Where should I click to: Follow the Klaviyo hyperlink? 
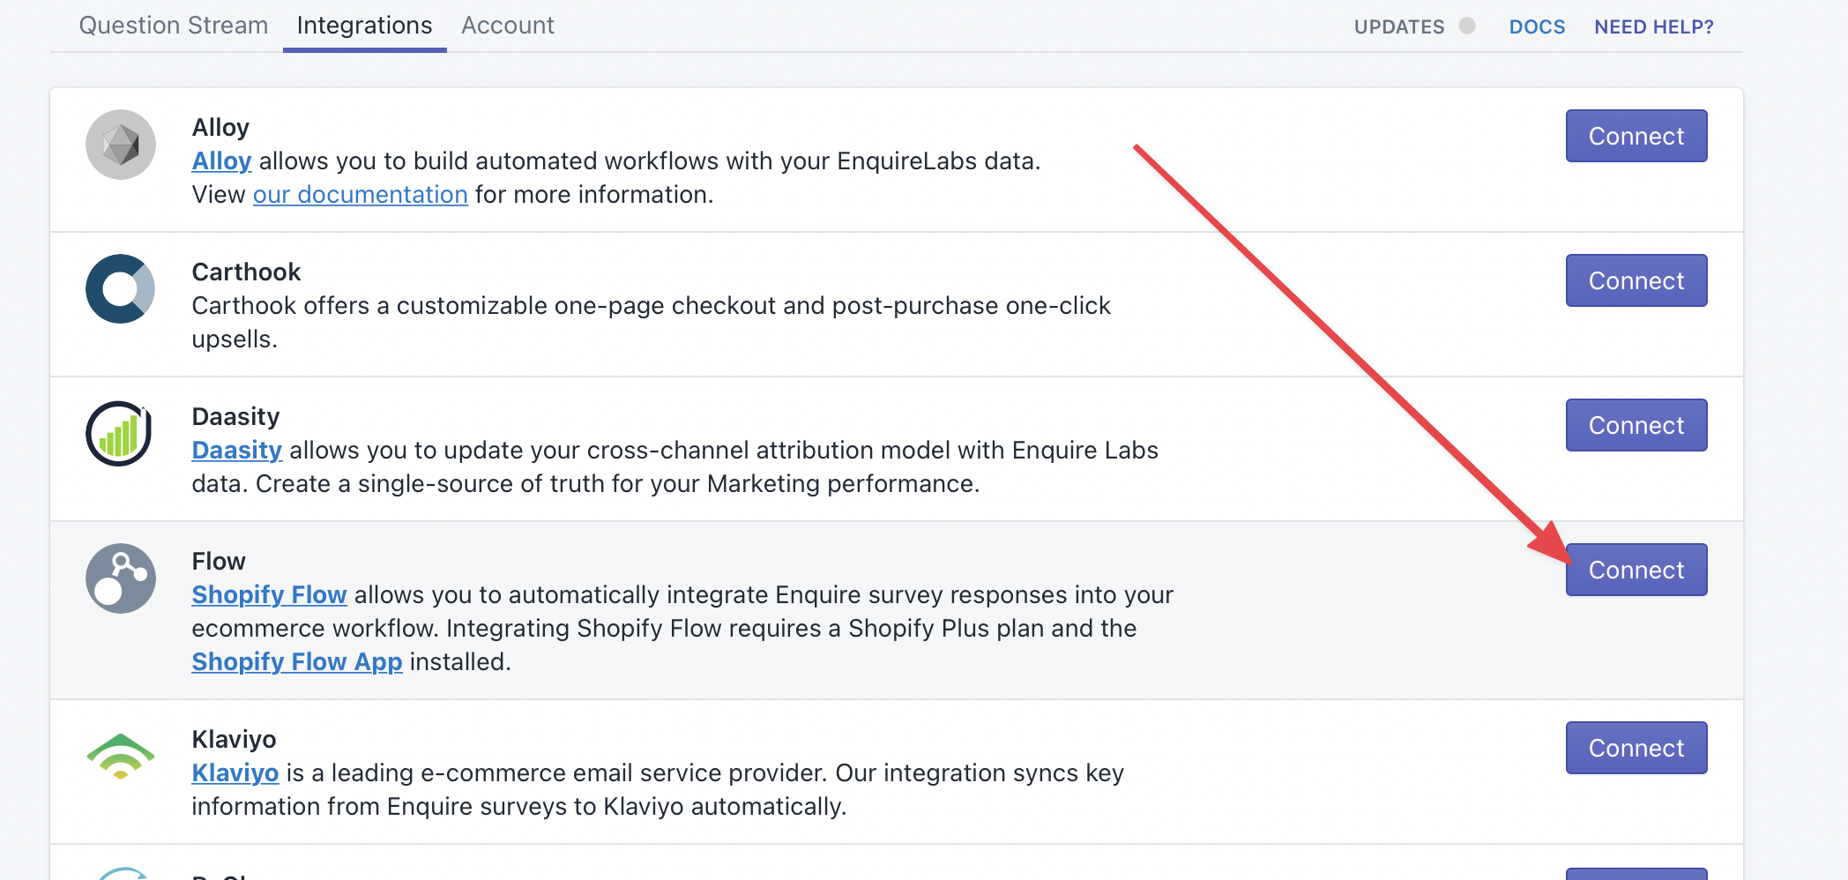click(235, 773)
